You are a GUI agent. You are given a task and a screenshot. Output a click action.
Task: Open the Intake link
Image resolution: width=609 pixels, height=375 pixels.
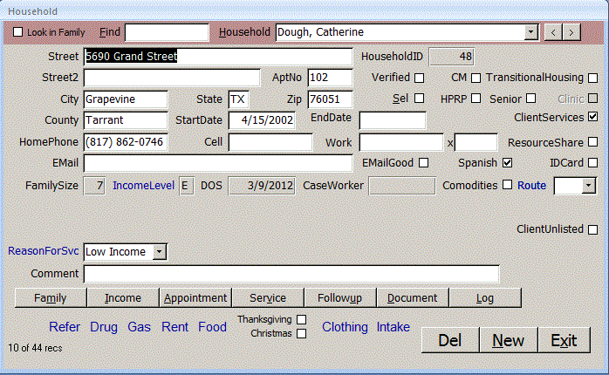(393, 327)
